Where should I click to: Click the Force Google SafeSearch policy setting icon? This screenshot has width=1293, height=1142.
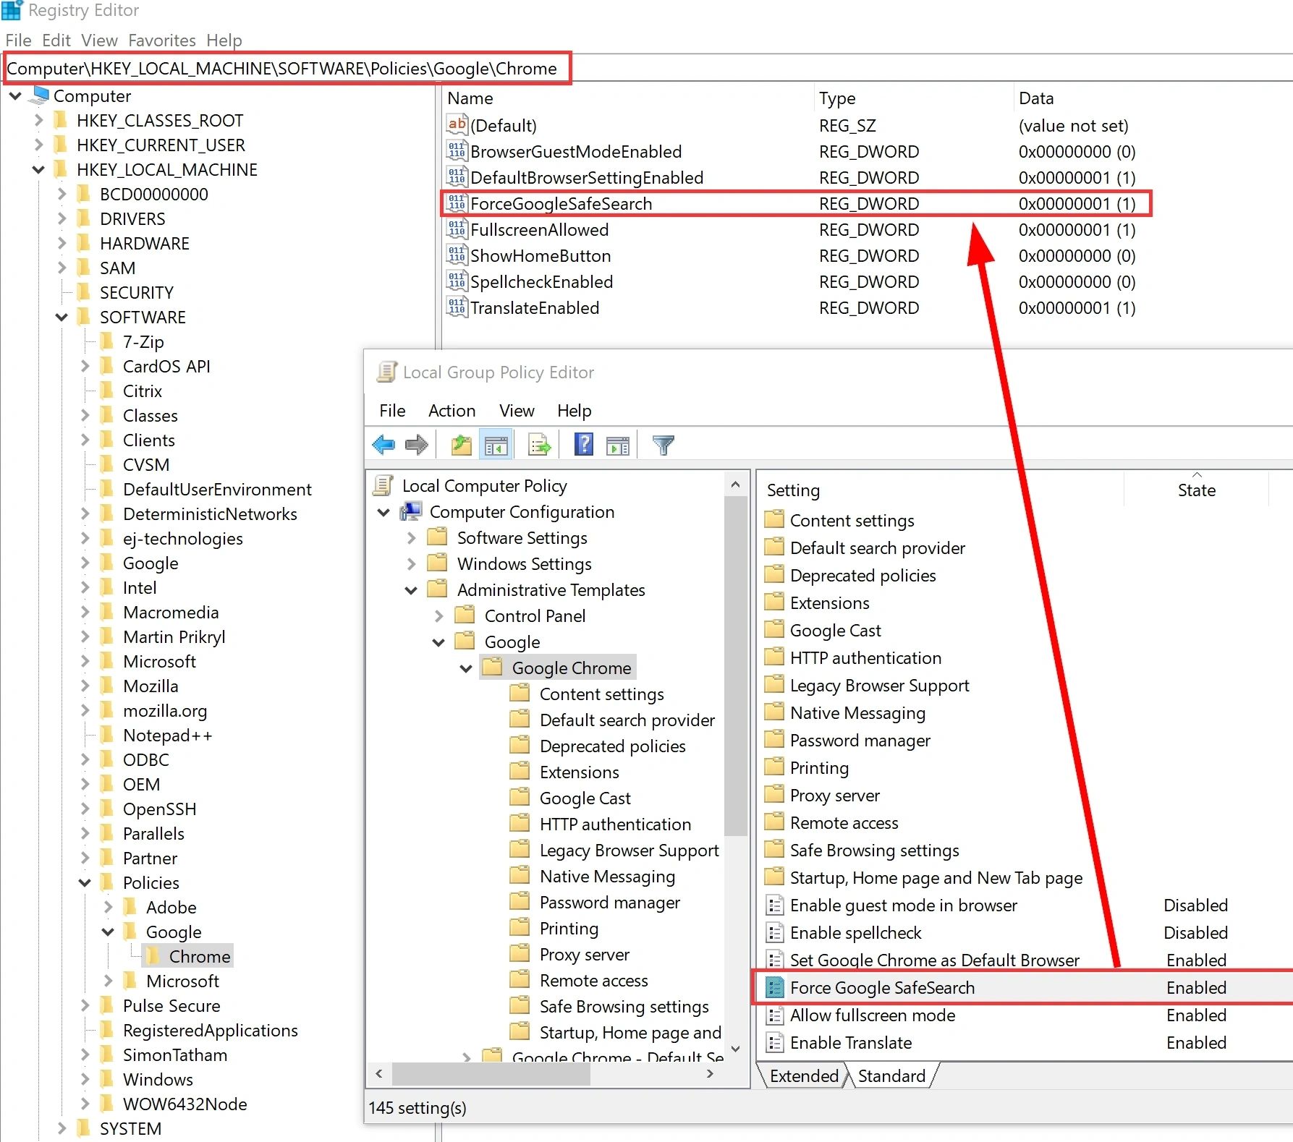click(x=775, y=987)
